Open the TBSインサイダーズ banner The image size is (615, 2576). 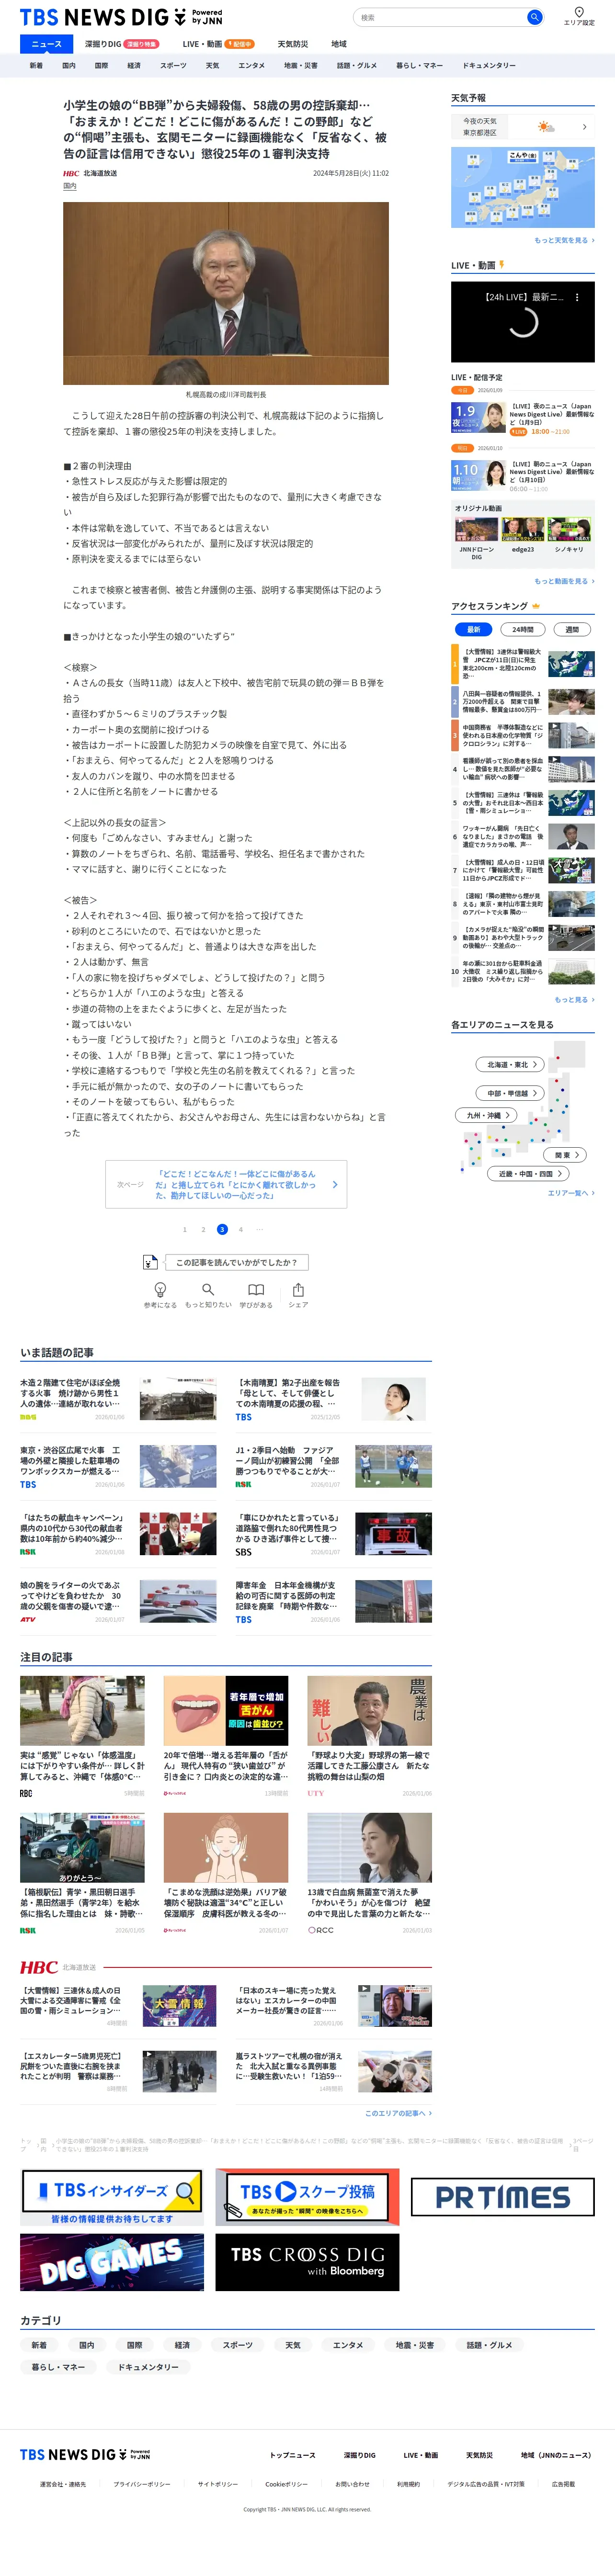tap(112, 2197)
